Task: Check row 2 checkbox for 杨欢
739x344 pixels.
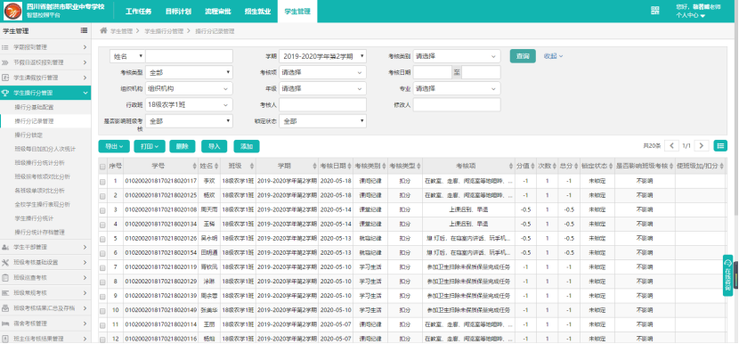Action: coord(102,195)
